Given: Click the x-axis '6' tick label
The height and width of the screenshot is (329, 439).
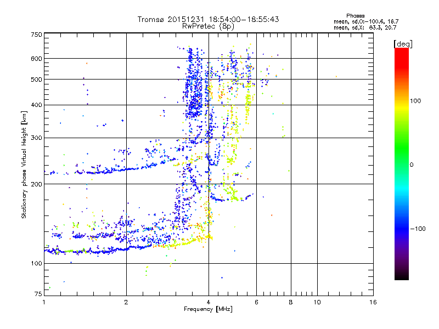Looking at the screenshot, I should [x=256, y=302].
